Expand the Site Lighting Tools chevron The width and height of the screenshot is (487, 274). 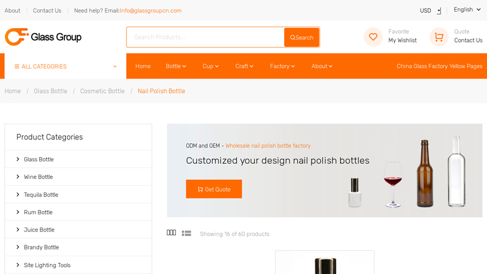(18, 265)
